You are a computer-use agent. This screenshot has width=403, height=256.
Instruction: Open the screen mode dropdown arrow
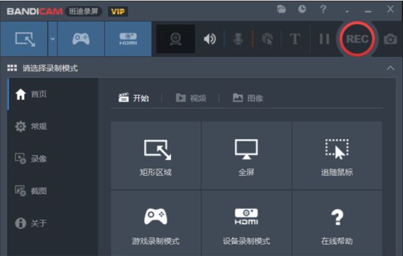pos(52,39)
